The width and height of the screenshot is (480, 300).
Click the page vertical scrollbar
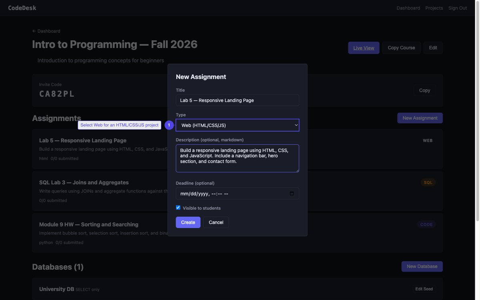point(477,120)
